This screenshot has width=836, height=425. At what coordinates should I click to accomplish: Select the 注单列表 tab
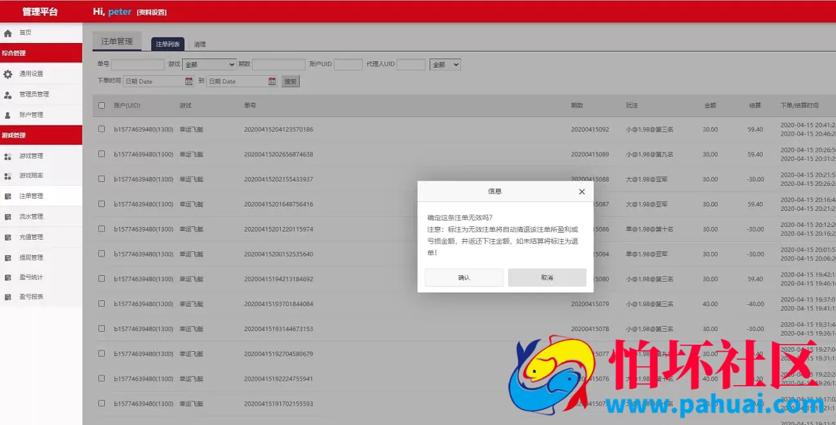(x=167, y=44)
